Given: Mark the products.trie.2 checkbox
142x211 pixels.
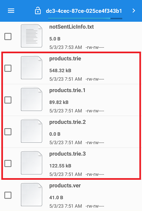Looking at the screenshot, I should pos(8,132).
